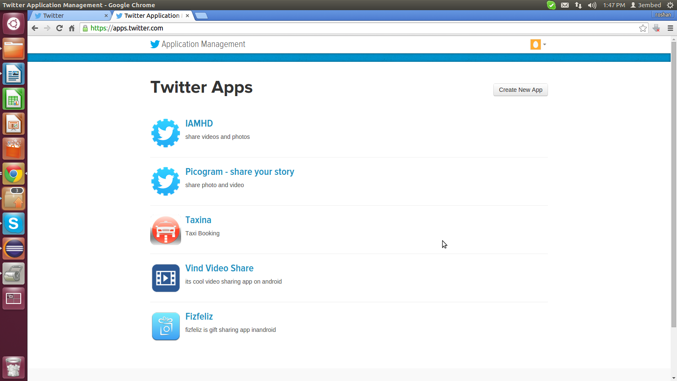Open the Ubuntu Dash home launcher

point(14,24)
